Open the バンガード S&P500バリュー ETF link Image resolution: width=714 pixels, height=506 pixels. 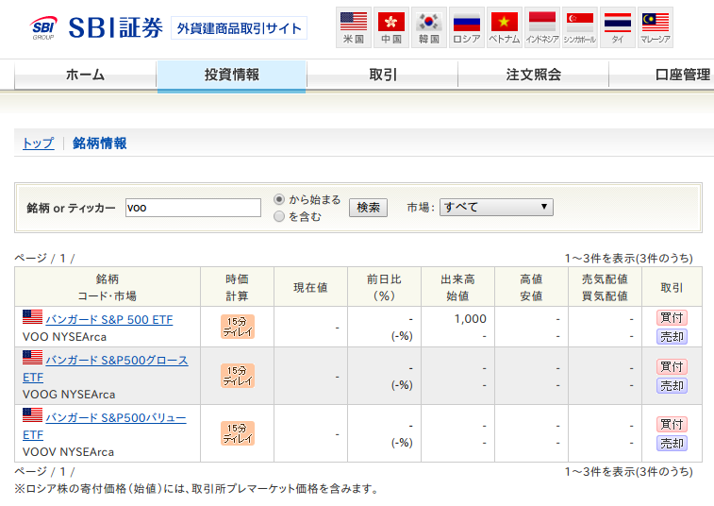click(x=116, y=417)
